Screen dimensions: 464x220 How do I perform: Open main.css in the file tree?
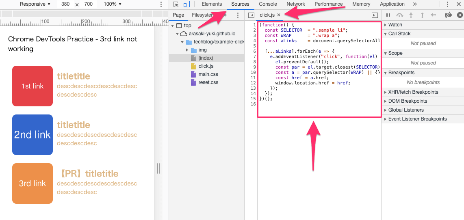[x=208, y=74]
